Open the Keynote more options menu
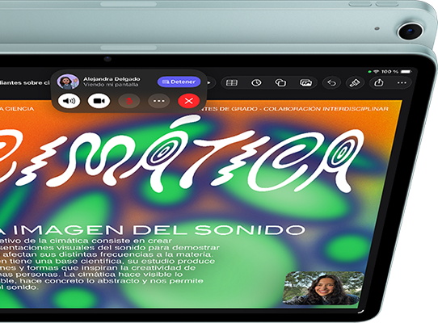Viewport: 438px width, 323px height. pyautogui.click(x=402, y=83)
